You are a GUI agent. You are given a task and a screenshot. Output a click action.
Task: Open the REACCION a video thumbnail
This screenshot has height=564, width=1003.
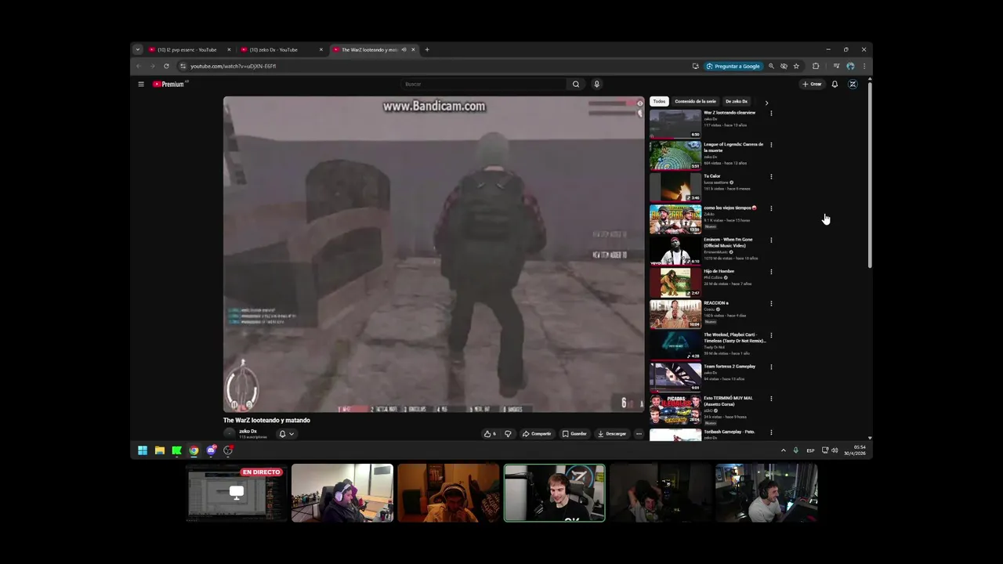675,314
